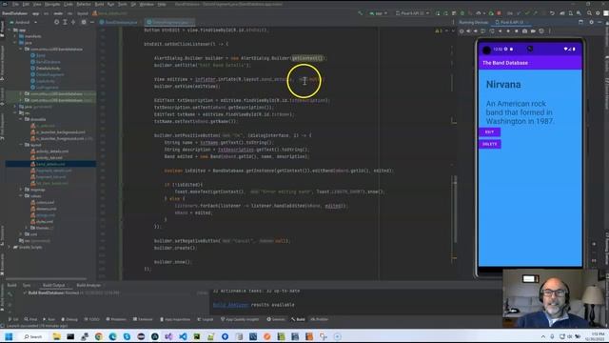Click Build Analyzer link in build output

click(230, 305)
